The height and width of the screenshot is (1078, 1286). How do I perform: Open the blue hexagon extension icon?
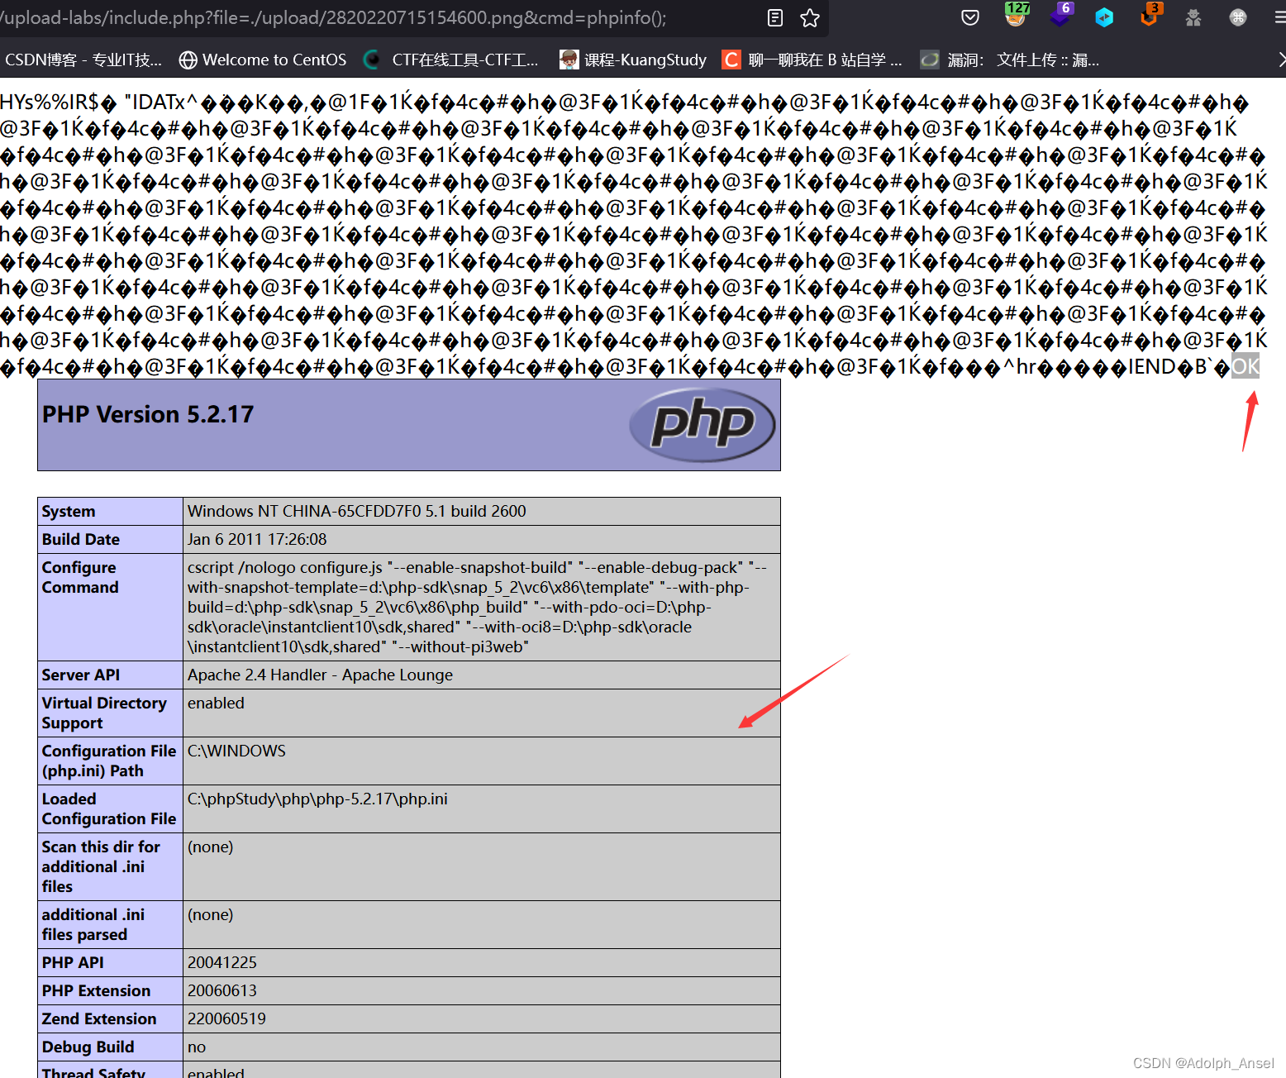click(1104, 17)
